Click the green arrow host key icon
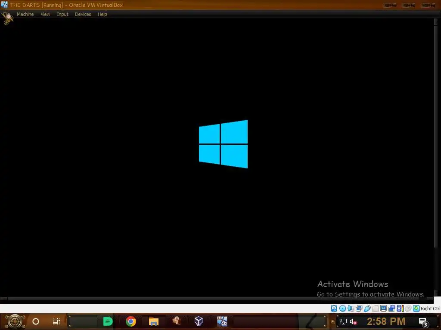Screen dimensions: 441x330 click(x=416, y=309)
